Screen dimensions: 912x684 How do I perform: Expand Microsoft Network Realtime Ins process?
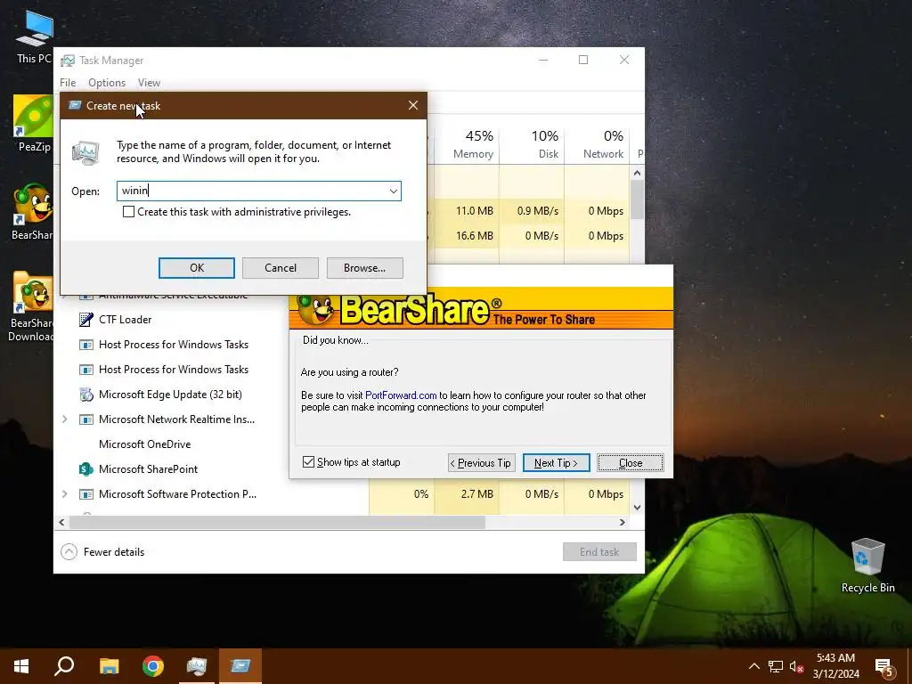pyautogui.click(x=64, y=419)
